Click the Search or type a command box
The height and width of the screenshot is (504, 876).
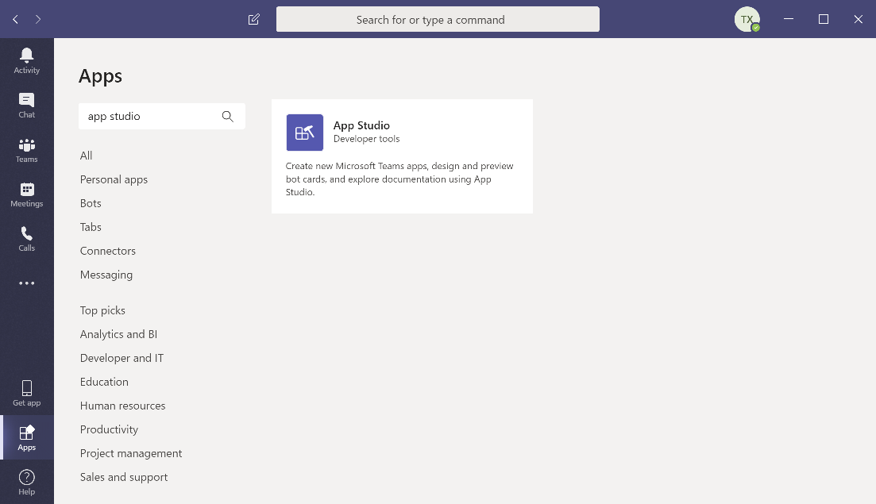438,20
